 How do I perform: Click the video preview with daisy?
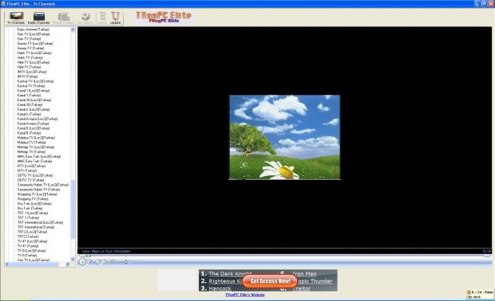pos(285,137)
